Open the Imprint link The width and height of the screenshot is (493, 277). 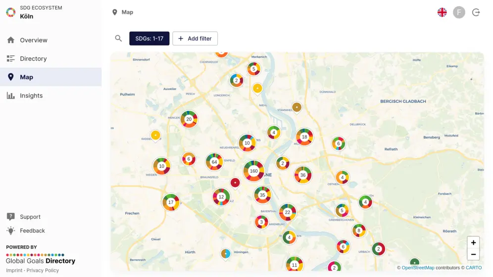[14, 270]
